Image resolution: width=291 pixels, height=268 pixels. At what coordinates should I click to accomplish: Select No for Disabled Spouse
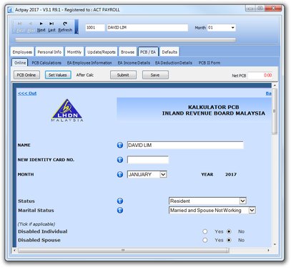pos(229,240)
